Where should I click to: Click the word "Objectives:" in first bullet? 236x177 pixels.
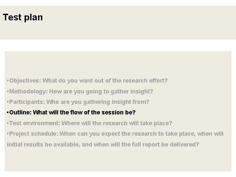pyautogui.click(x=26, y=80)
